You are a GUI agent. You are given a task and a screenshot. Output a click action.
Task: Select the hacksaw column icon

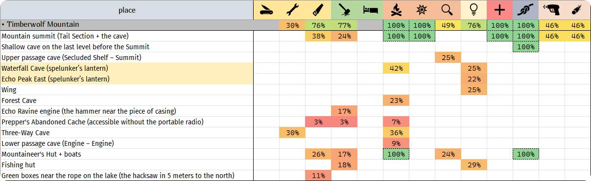(x=318, y=10)
